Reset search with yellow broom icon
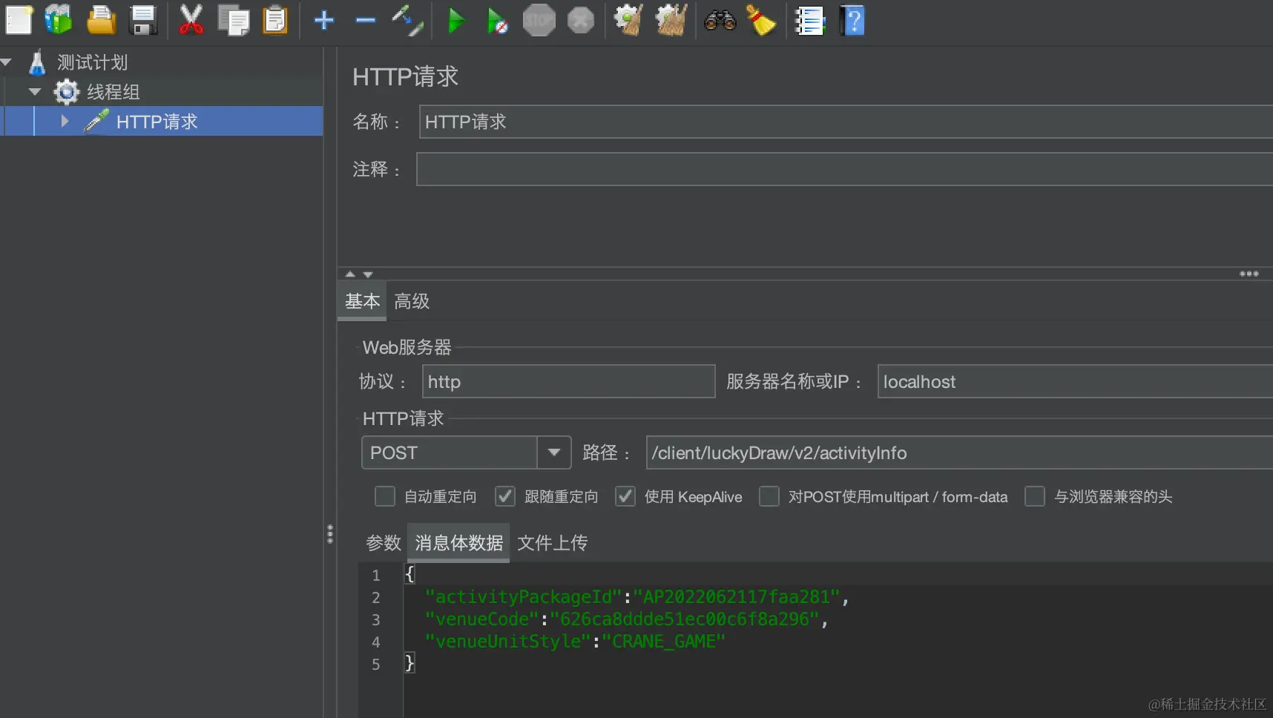Viewport: 1273px width, 718px height. pos(761,20)
